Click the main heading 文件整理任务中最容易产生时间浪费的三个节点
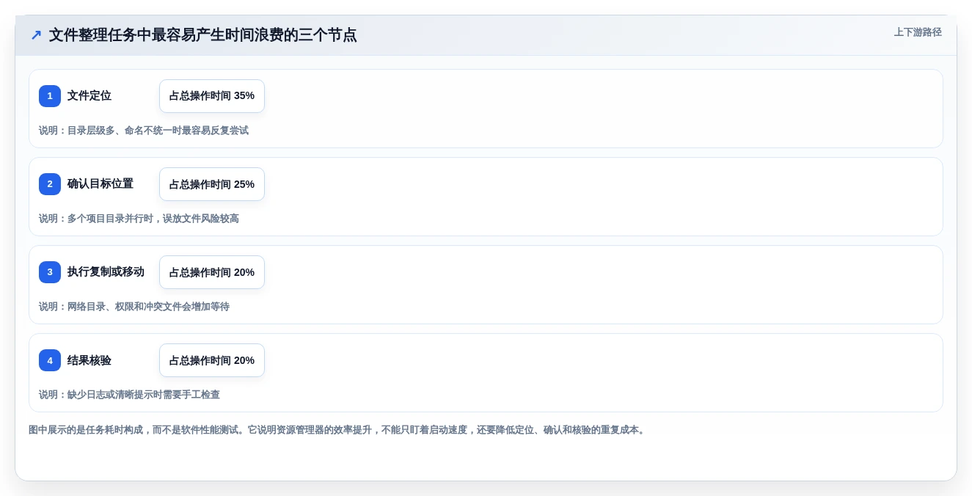 click(203, 35)
